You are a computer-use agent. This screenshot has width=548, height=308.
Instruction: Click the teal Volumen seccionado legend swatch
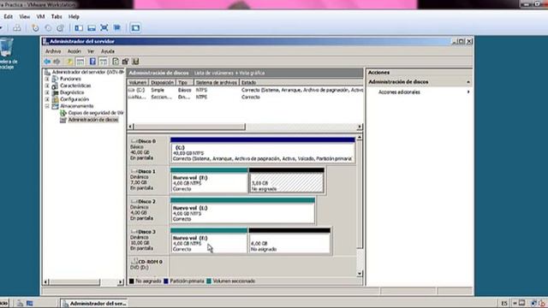pos(209,281)
